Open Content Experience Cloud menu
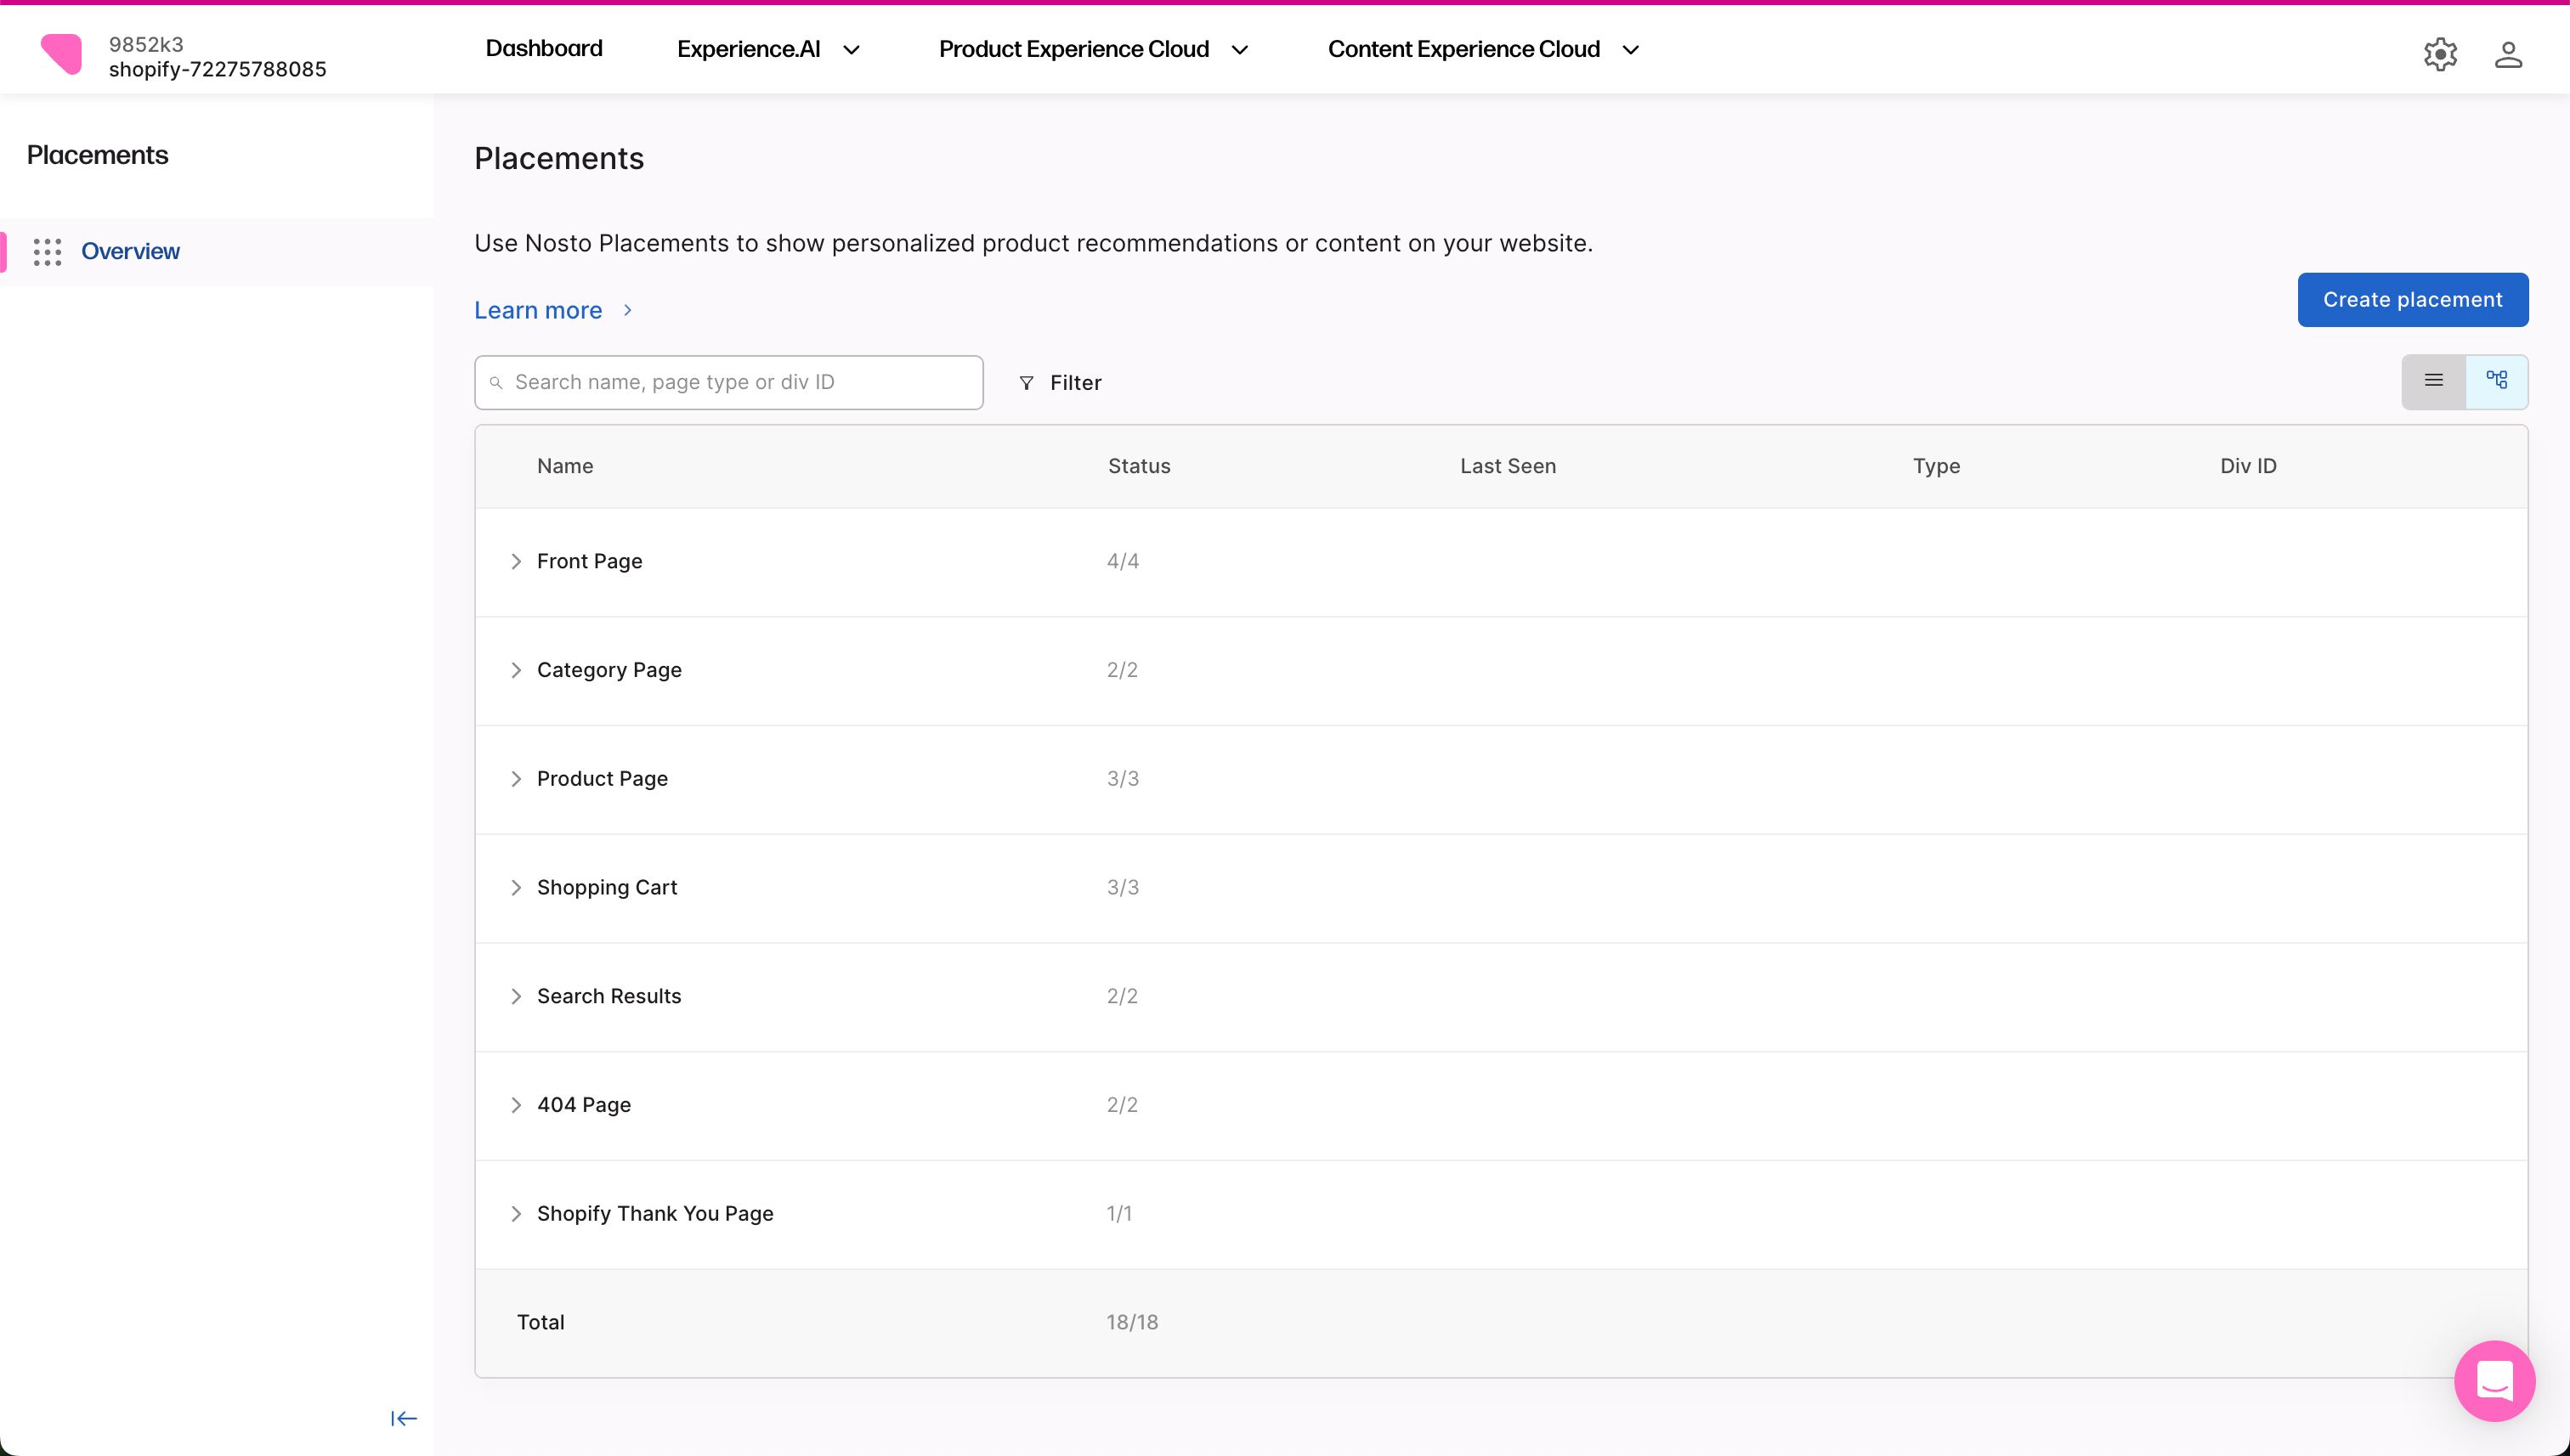 point(1482,50)
